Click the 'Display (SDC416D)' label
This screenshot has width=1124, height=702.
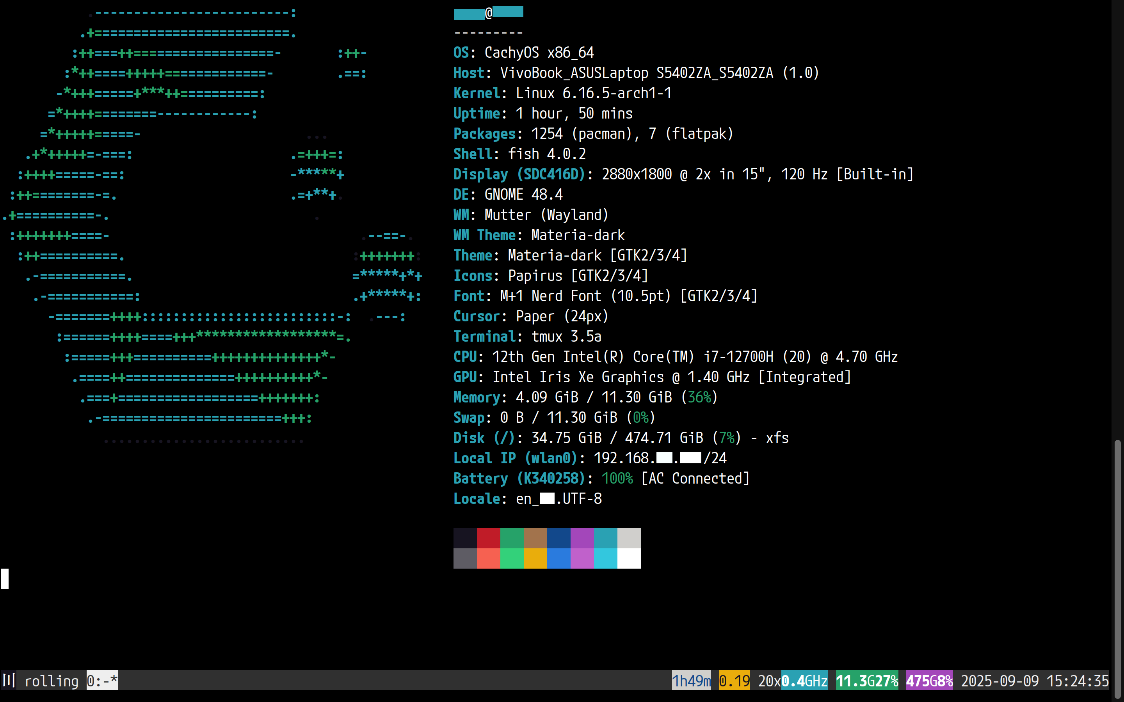519,175
